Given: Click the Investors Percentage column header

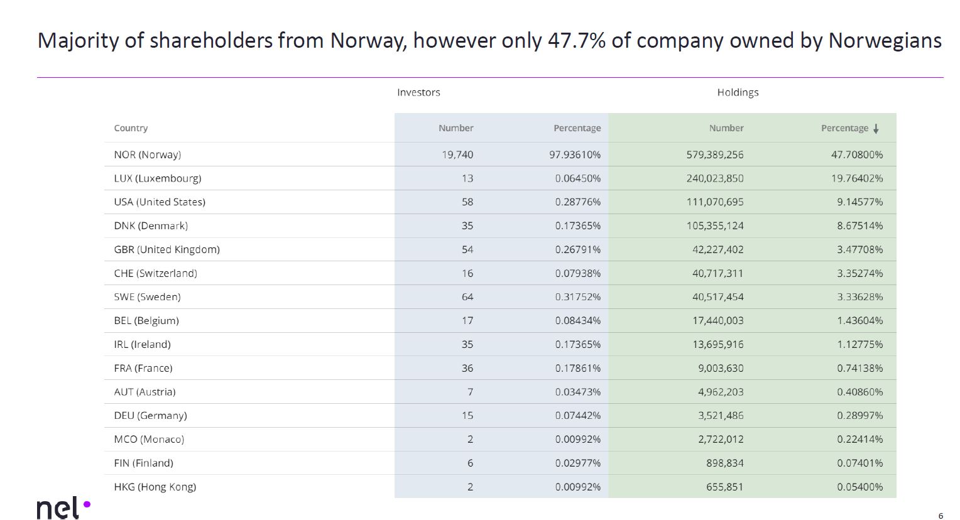Looking at the screenshot, I should [x=577, y=128].
